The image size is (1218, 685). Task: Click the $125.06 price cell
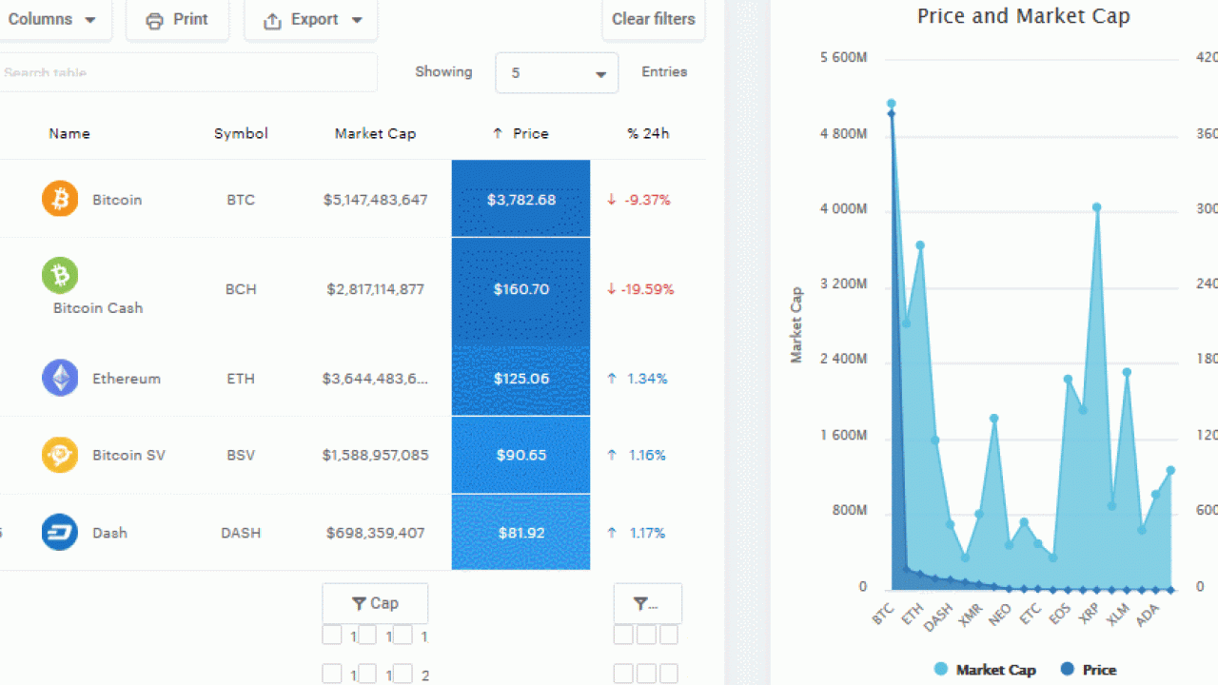[521, 379]
